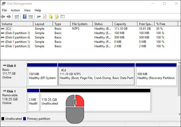Click the black Unallocated legend swatch
The width and height of the screenshot is (181, 127).
3,119
